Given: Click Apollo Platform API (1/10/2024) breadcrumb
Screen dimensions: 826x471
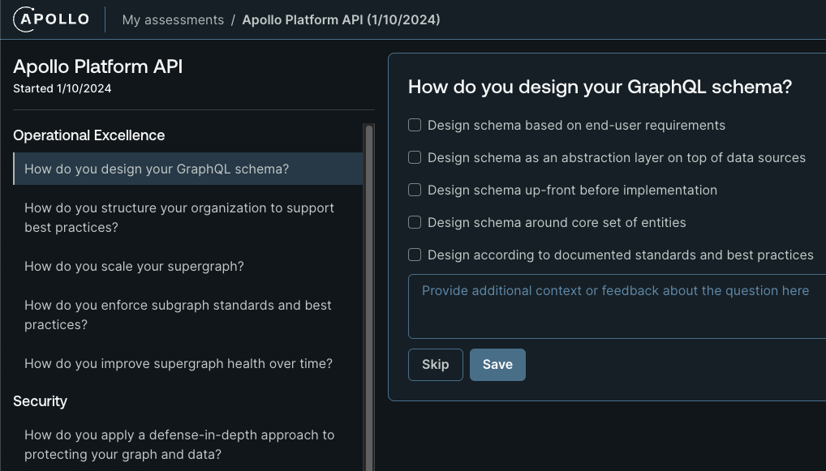Looking at the screenshot, I should 341,20.
